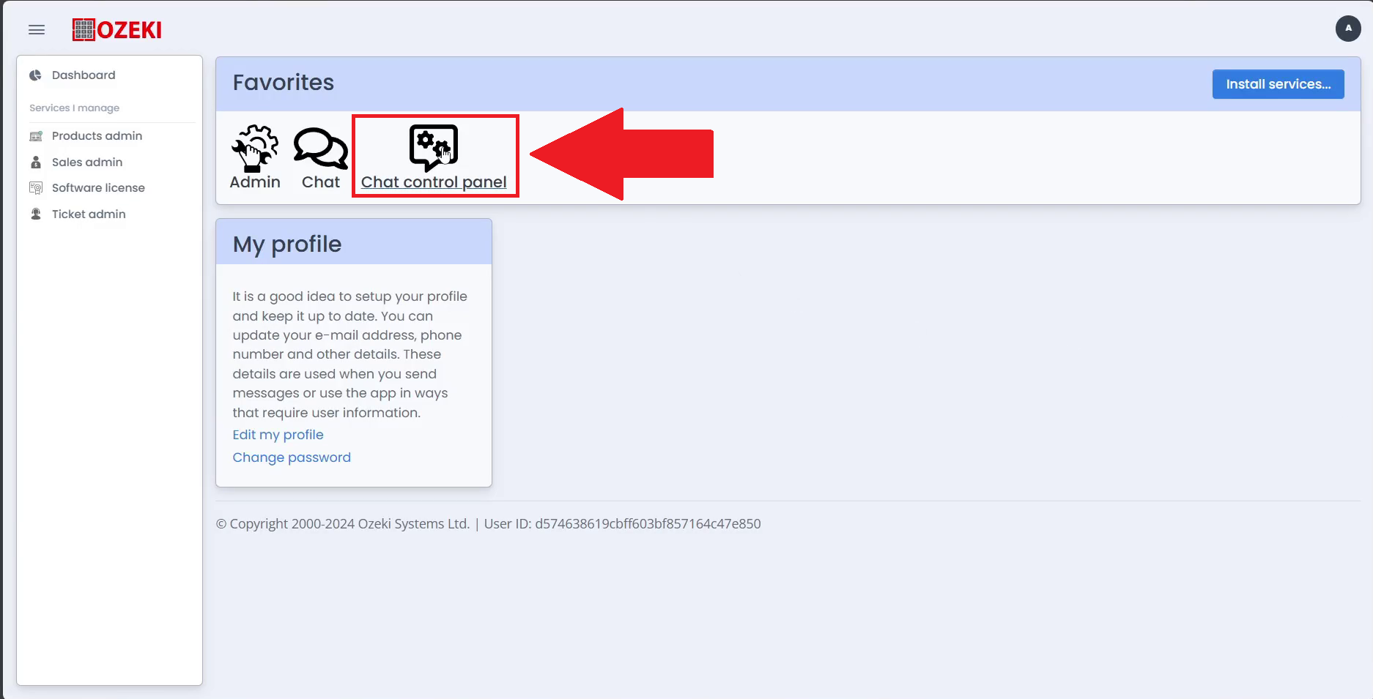Open Products admin from sidebar
Viewport: 1373px width, 699px height.
(x=97, y=136)
